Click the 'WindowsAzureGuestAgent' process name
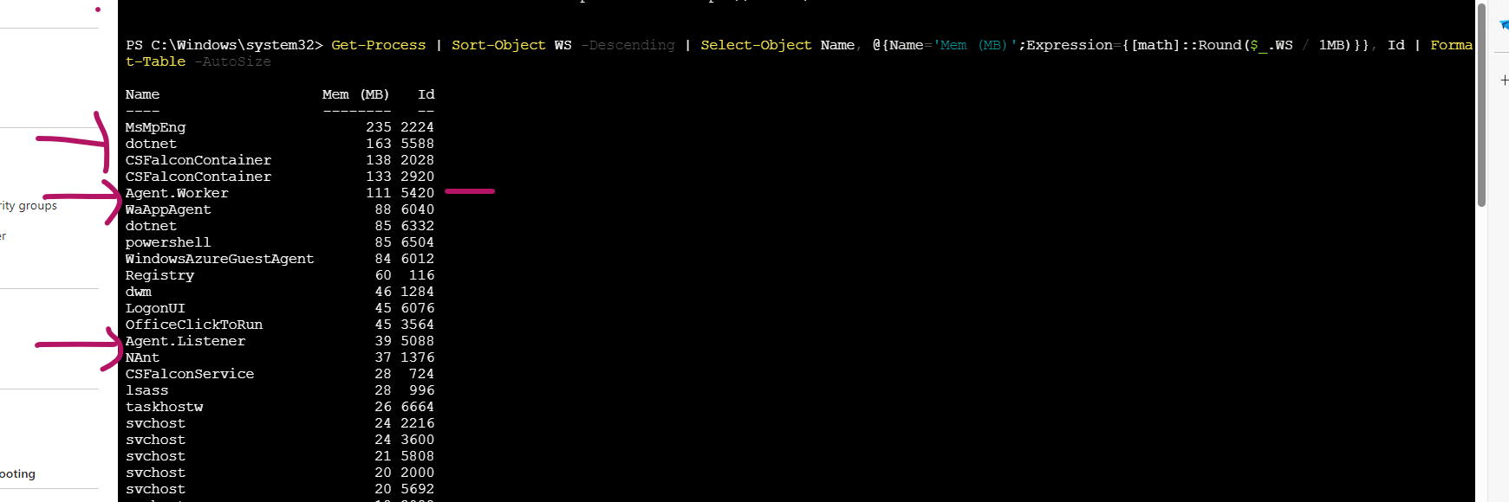1509x502 pixels. (219, 259)
